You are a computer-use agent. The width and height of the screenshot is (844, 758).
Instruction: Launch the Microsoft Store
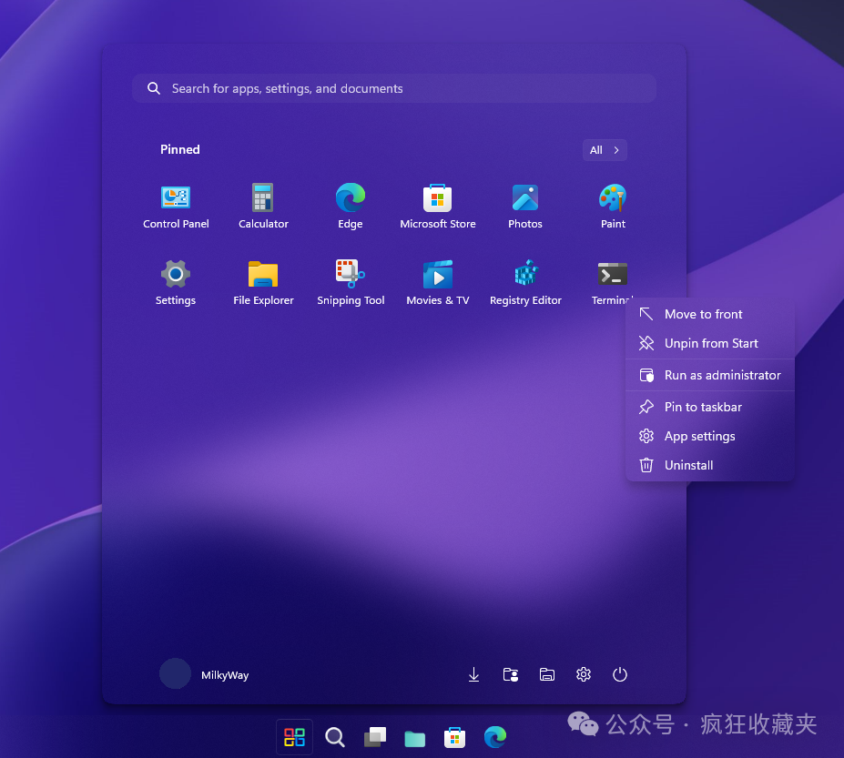click(x=438, y=205)
